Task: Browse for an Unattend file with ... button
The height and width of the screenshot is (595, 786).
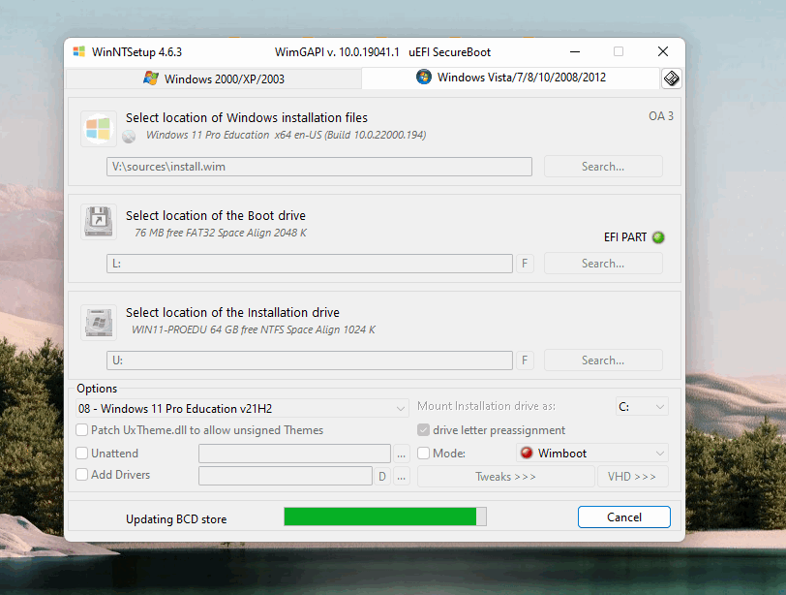Action: coord(401,454)
